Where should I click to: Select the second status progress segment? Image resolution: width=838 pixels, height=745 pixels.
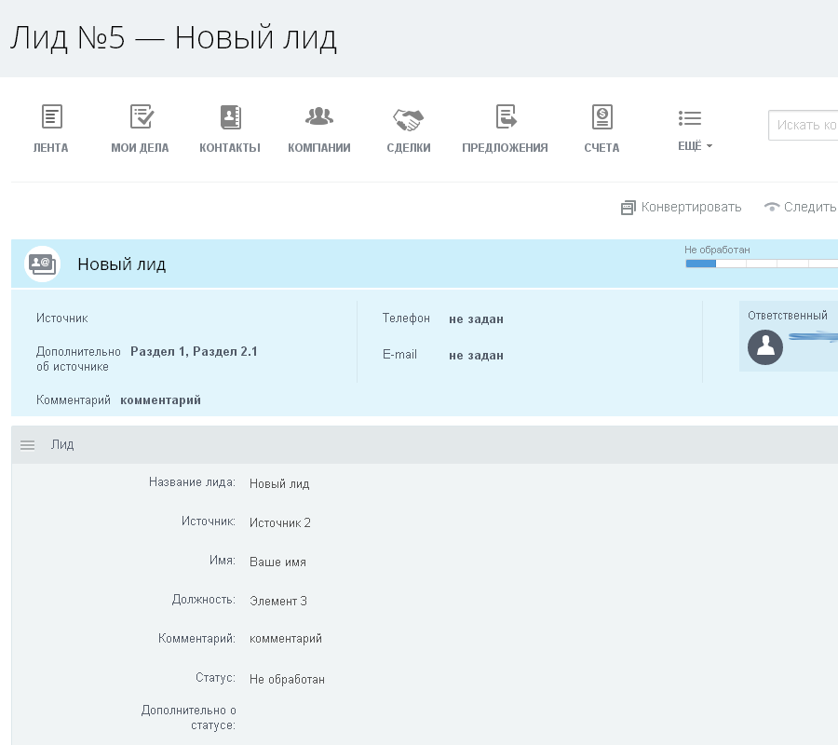[731, 264]
